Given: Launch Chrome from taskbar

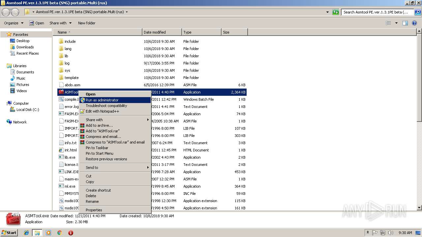Looking at the screenshot, I should pyautogui.click(x=59, y=233).
